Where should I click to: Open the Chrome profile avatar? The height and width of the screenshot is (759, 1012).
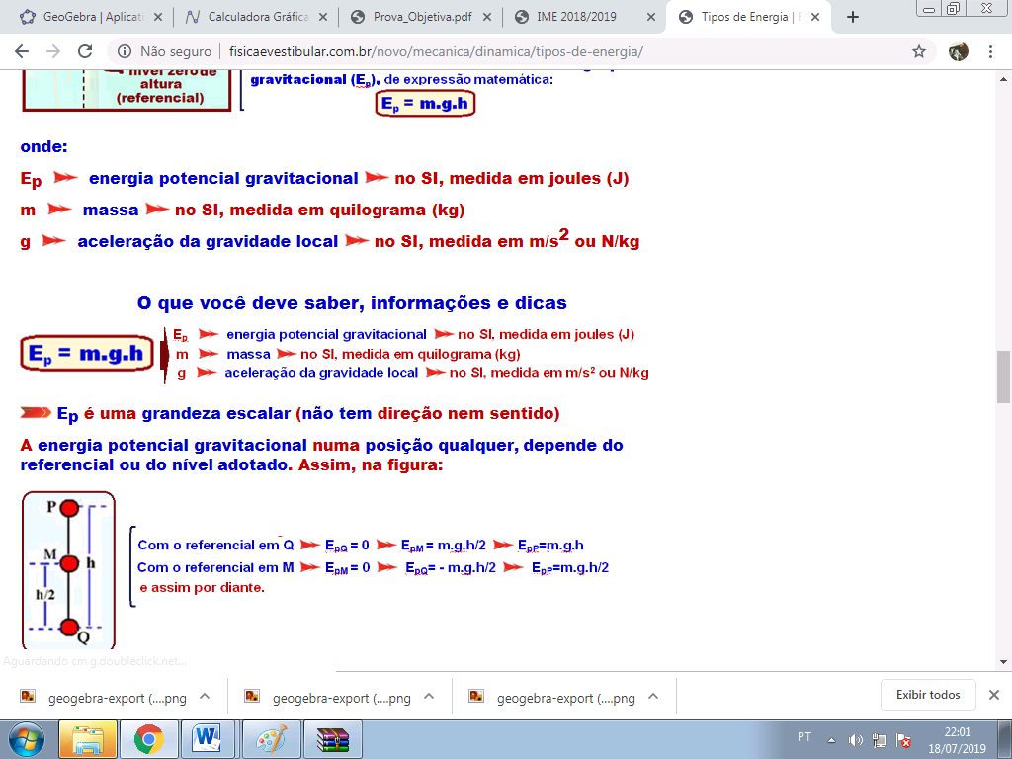[x=959, y=51]
